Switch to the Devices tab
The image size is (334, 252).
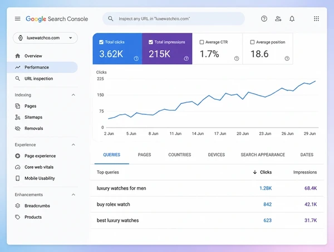217,155
